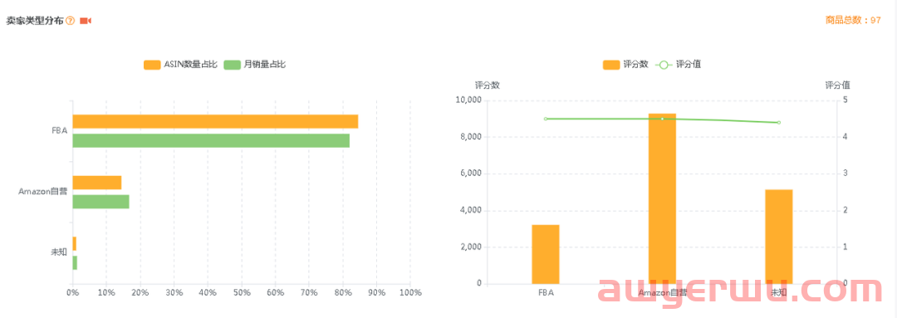Viewport: 897px width, 318px height.
Task: Toggle the 月销量占比 legend series
Action: click(255, 65)
